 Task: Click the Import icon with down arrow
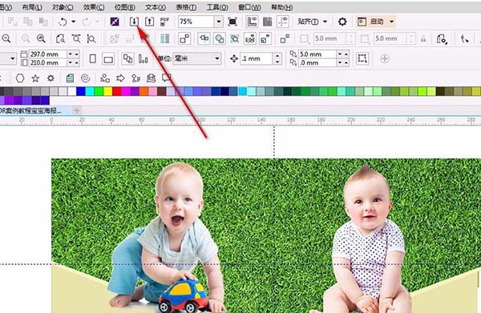134,22
